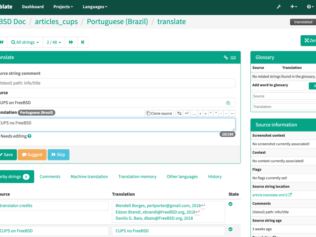
Task: Insert the em dash — character
Action: pos(232,113)
